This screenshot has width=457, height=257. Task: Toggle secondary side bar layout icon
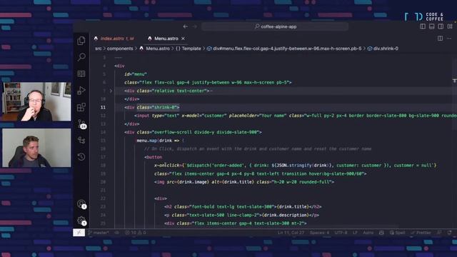(x=441, y=26)
